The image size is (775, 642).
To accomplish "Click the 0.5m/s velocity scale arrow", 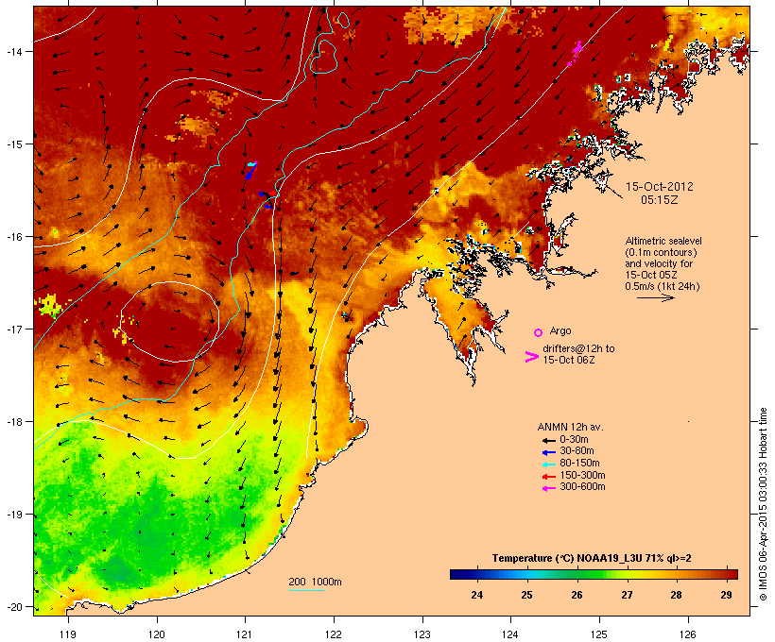I will click(x=655, y=297).
